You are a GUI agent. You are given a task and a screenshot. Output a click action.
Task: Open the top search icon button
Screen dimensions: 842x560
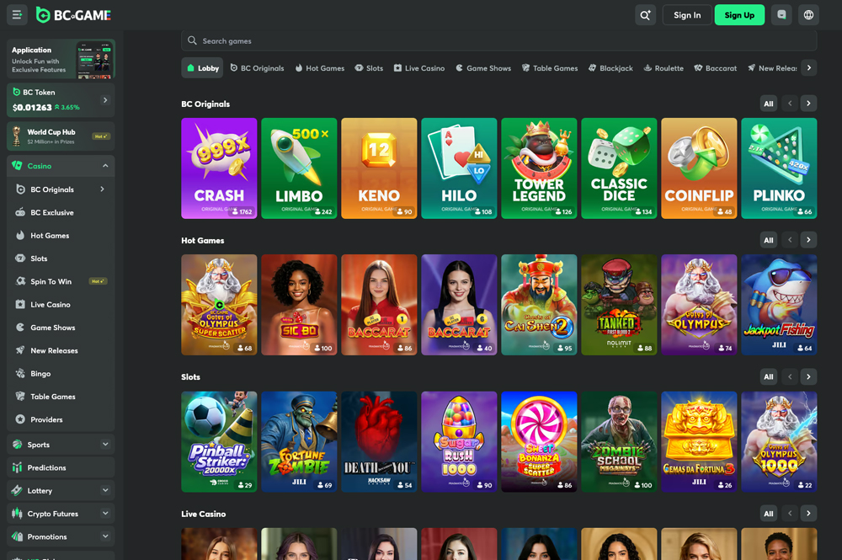coord(645,15)
